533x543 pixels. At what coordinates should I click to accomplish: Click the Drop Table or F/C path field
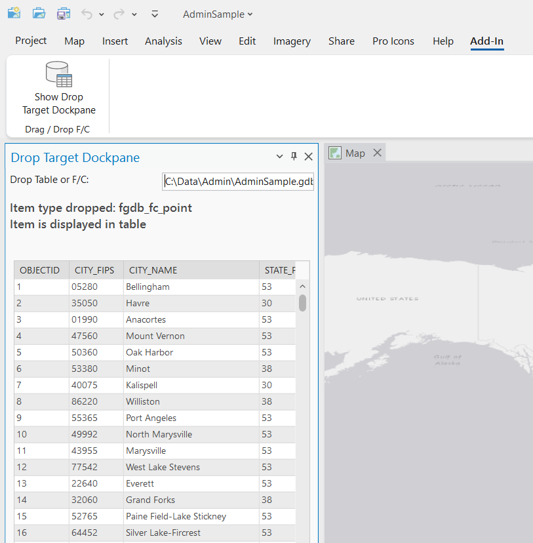click(x=238, y=182)
